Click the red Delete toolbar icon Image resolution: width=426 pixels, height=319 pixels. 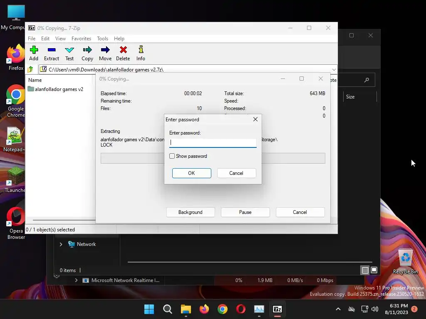click(x=123, y=53)
